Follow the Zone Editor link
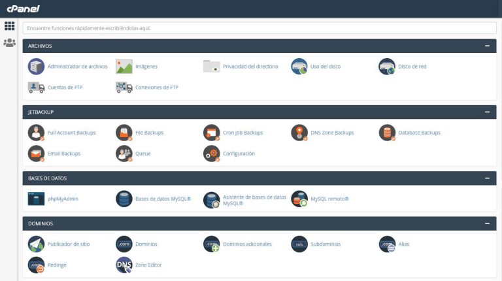The height and width of the screenshot is (281, 502). click(148, 265)
